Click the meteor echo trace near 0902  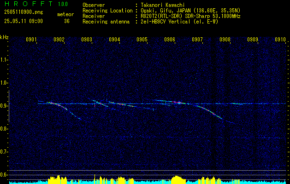tap(59, 105)
